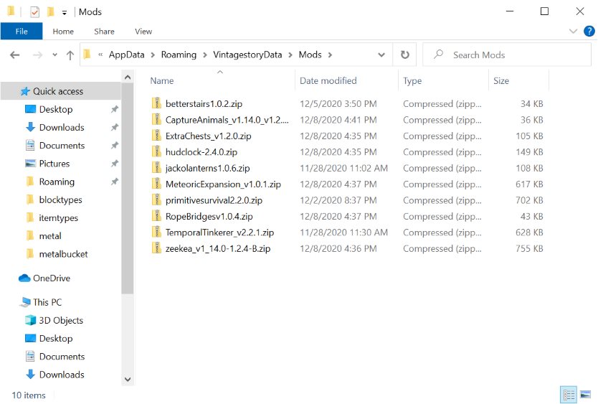The height and width of the screenshot is (404, 598).
Task: Click the Up one level arrow
Action: 70,55
